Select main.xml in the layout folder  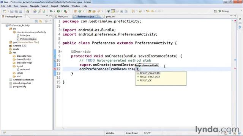[x=25, y=70]
